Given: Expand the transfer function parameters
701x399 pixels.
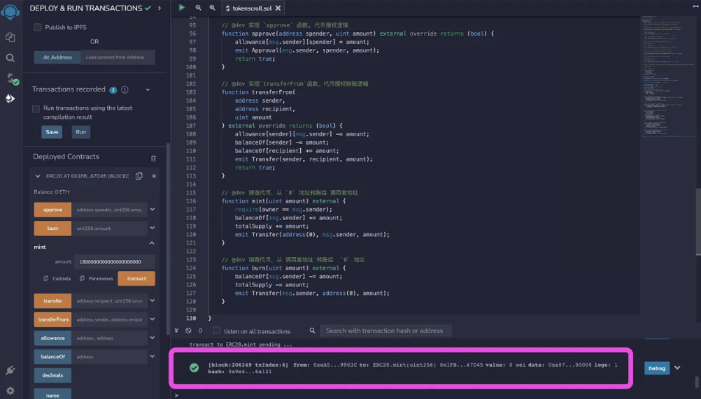Looking at the screenshot, I should [153, 300].
